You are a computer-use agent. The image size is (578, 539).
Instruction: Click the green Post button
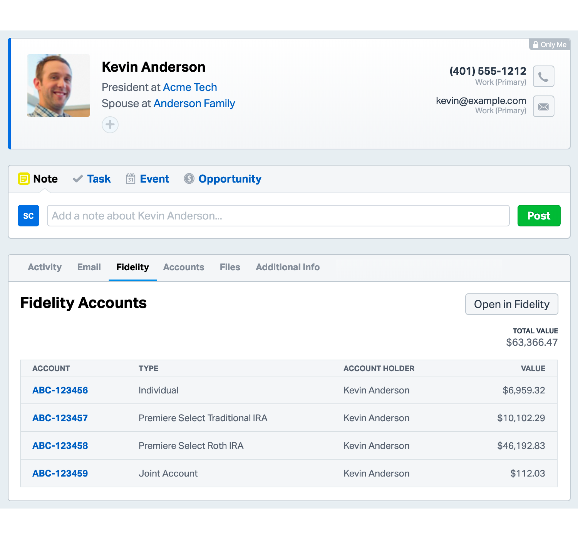click(x=539, y=215)
